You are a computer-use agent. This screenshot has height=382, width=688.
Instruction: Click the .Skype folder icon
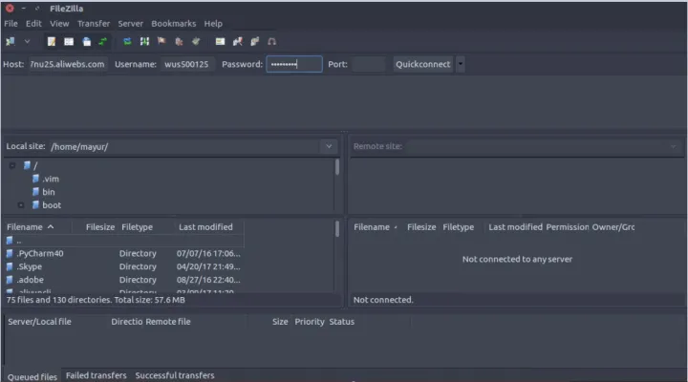point(10,266)
